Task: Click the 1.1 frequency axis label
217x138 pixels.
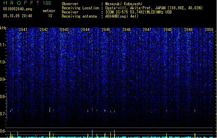Action: click(x=3, y=45)
